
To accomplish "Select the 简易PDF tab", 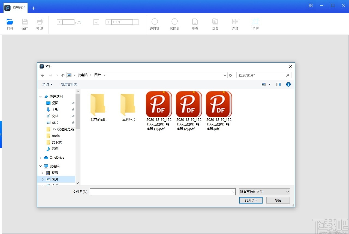I will pyautogui.click(x=15, y=8).
